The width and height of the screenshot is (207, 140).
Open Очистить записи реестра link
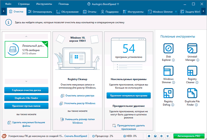click(x=78, y=96)
